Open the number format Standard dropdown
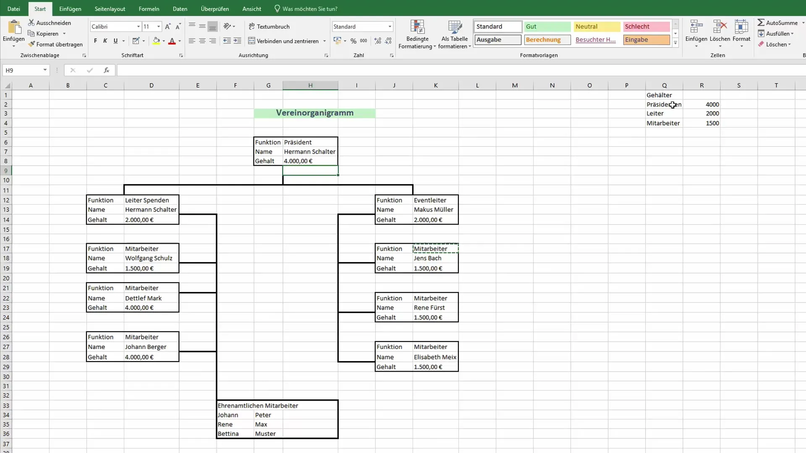Screen dimensions: 806x453 coord(390,26)
